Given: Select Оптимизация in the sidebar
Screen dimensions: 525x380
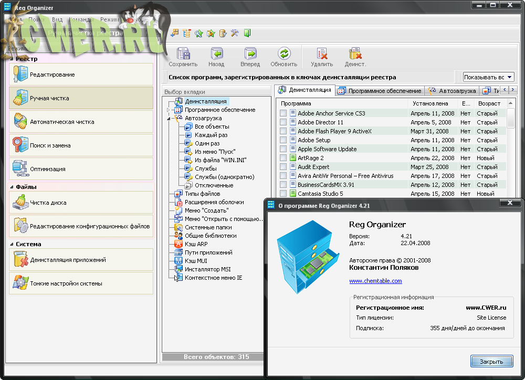Looking at the screenshot, I should click(x=81, y=169).
